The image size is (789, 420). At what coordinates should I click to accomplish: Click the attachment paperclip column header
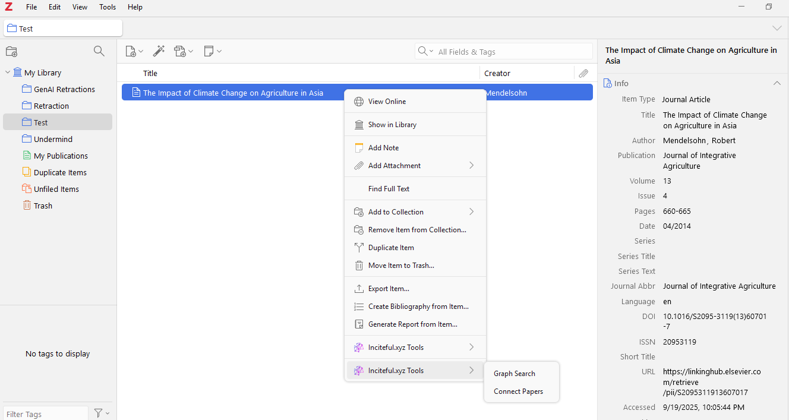click(583, 74)
